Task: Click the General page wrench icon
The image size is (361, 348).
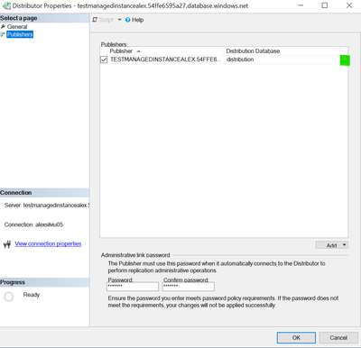Action: 3,27
